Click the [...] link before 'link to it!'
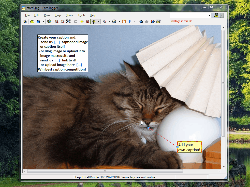Screen dimensions: 250x187 pos(57,60)
